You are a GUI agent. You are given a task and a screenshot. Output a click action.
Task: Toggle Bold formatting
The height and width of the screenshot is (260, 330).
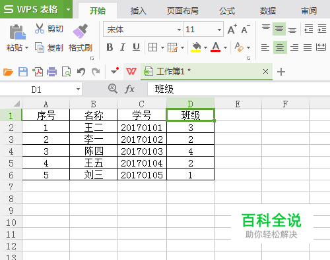coord(110,47)
